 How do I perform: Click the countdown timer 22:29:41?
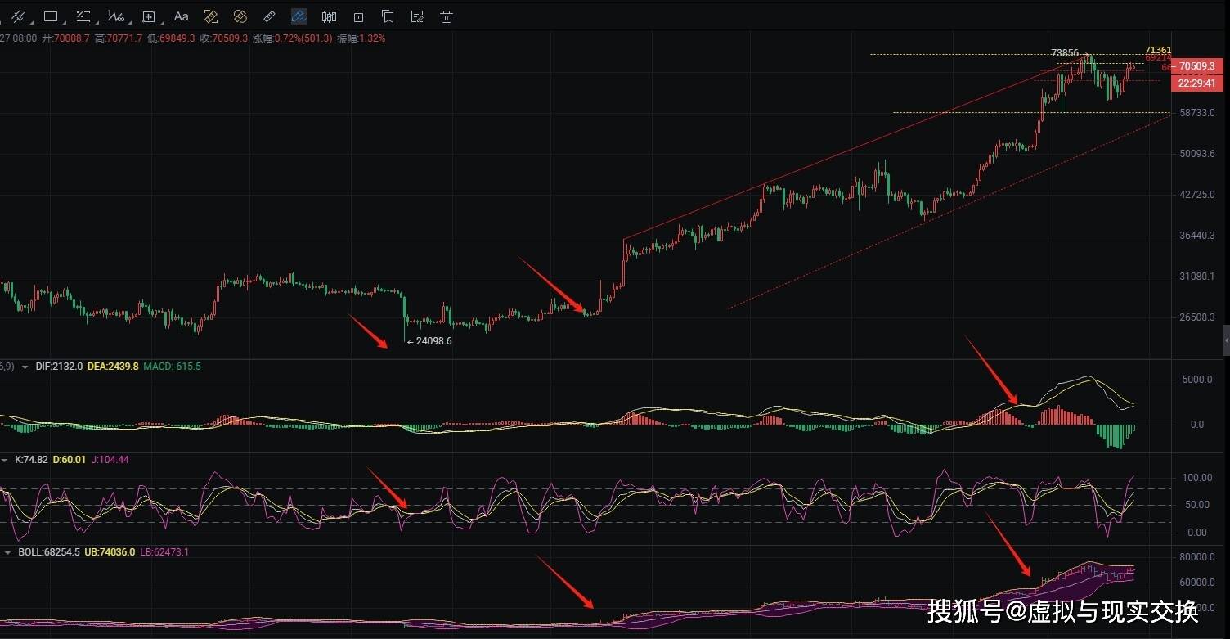(1198, 83)
